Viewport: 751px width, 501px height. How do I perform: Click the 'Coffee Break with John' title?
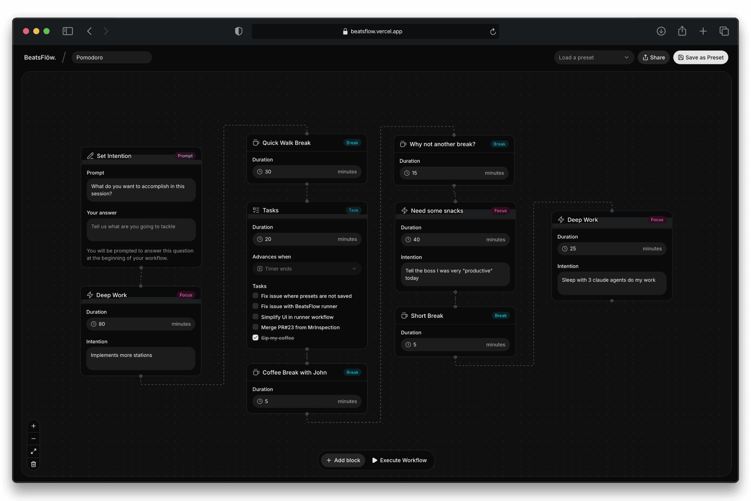[x=295, y=372]
